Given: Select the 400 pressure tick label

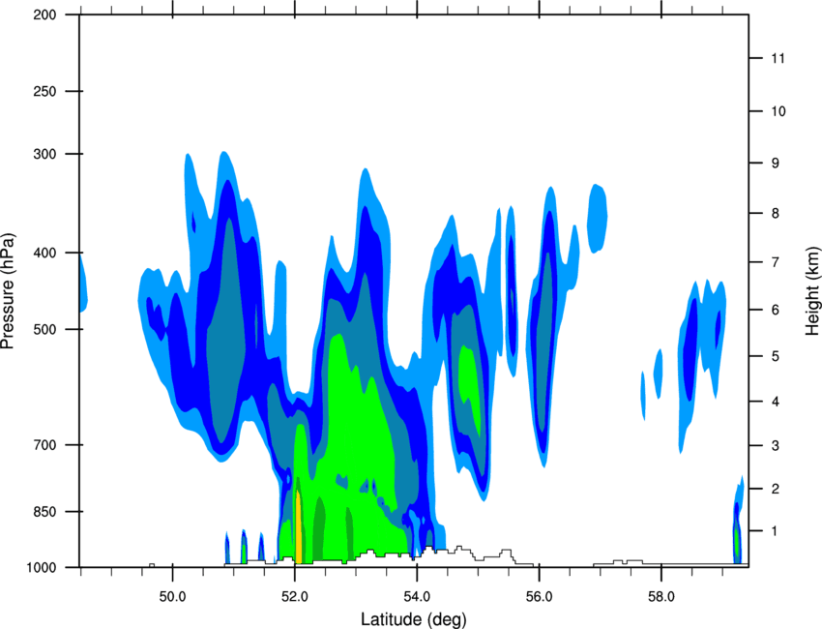Looking at the screenshot, I should pos(44,253).
